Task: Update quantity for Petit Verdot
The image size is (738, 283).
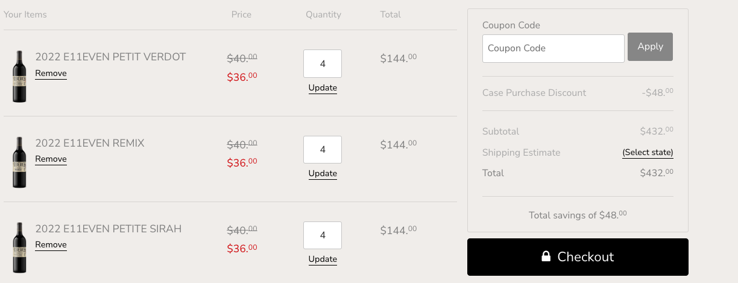Action: pos(323,88)
